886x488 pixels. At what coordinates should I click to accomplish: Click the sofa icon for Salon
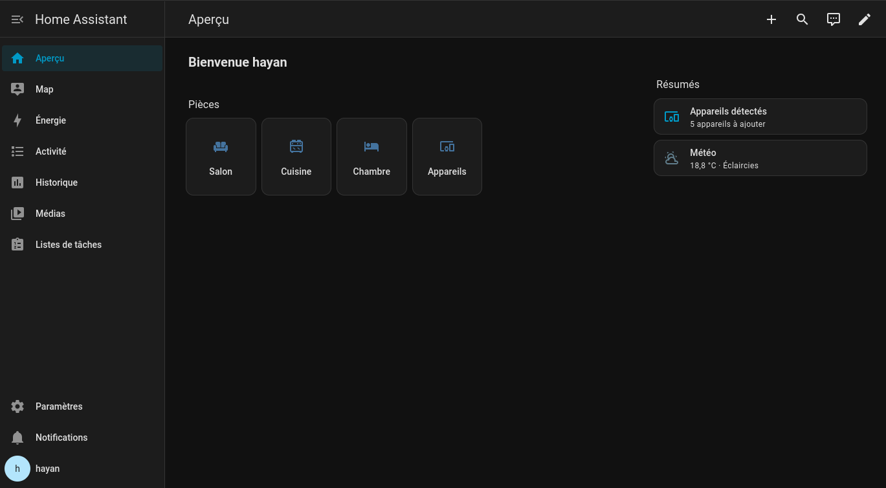(221, 147)
